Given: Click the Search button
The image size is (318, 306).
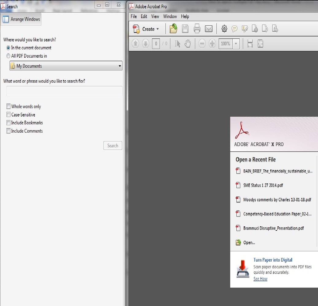Looking at the screenshot, I should (x=113, y=145).
